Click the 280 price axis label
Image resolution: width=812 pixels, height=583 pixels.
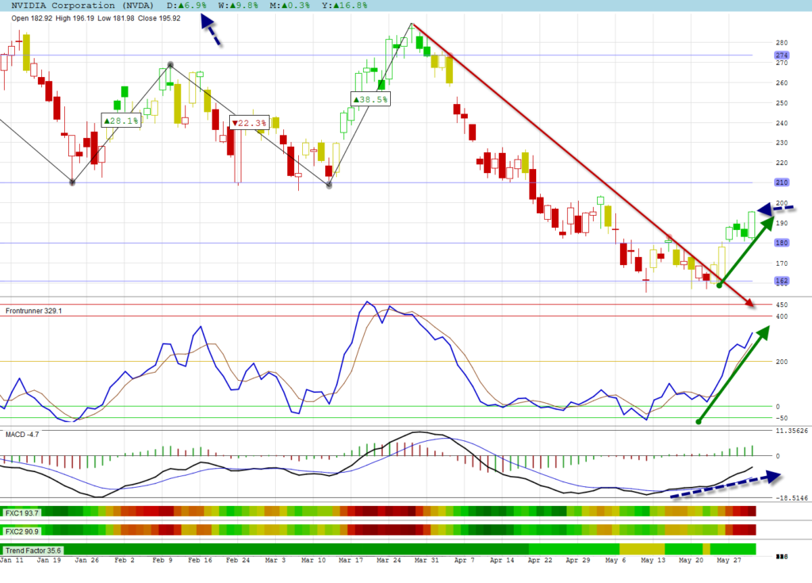click(781, 43)
